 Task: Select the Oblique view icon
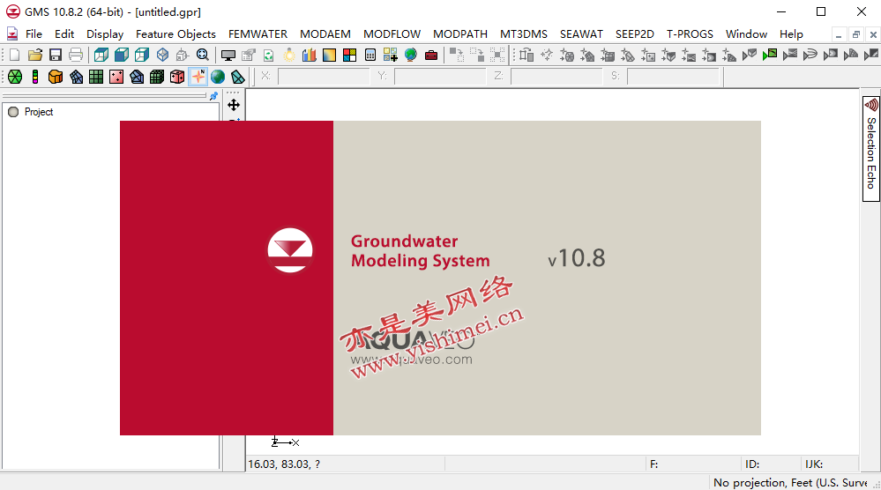coord(162,55)
